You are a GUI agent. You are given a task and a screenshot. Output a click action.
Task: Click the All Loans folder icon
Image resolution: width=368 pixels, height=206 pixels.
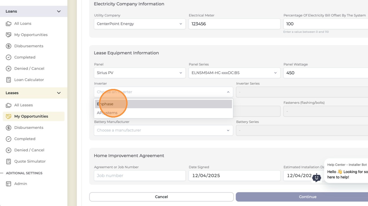point(9,24)
